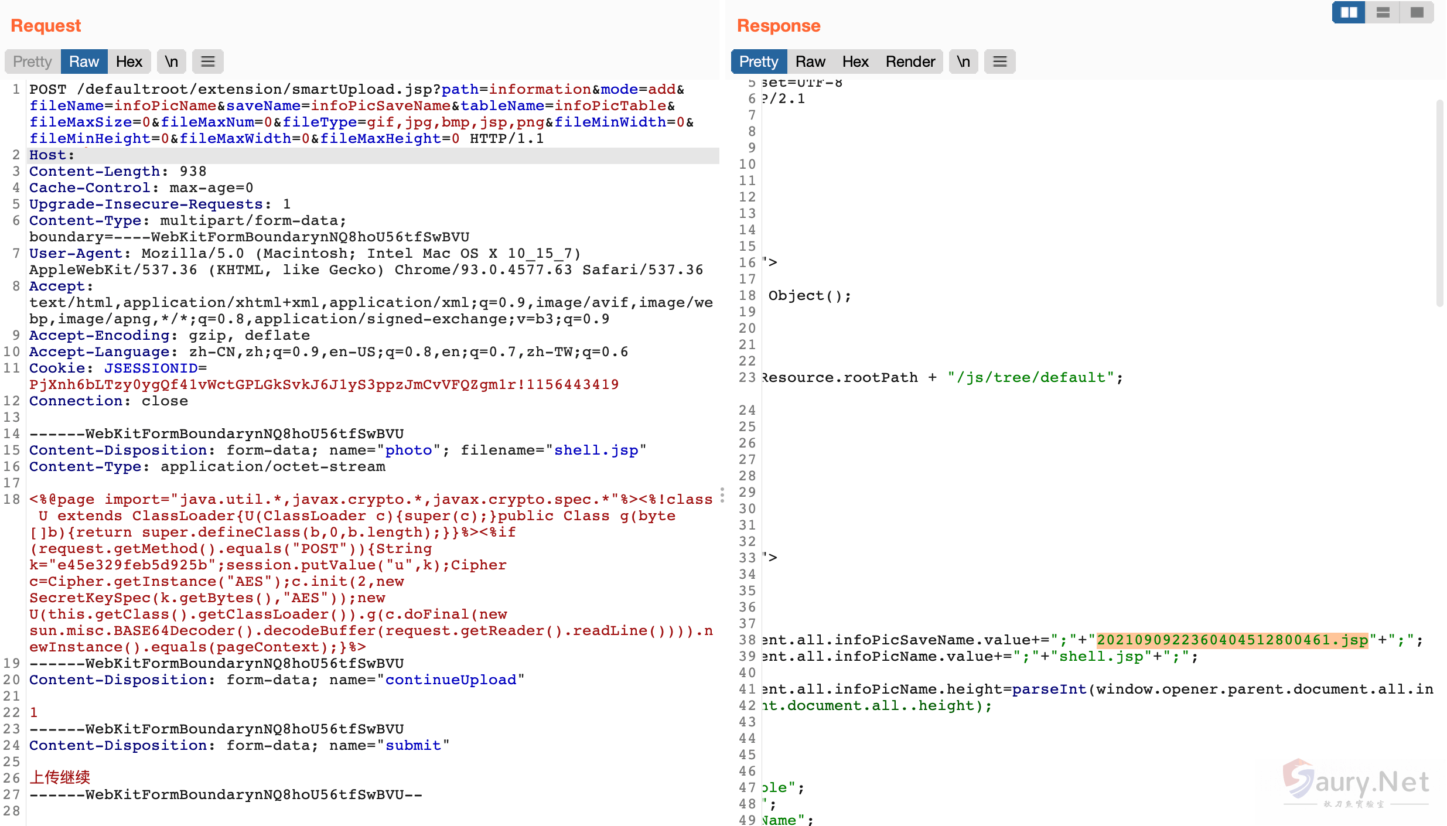Click the highlighted uploaded .jsp filename
Screen dimensions: 1447x826
(x=1232, y=640)
